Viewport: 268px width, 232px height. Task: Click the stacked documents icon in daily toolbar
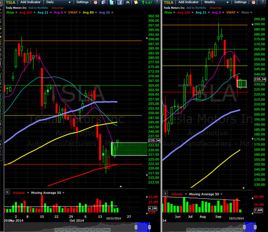coord(103,2)
